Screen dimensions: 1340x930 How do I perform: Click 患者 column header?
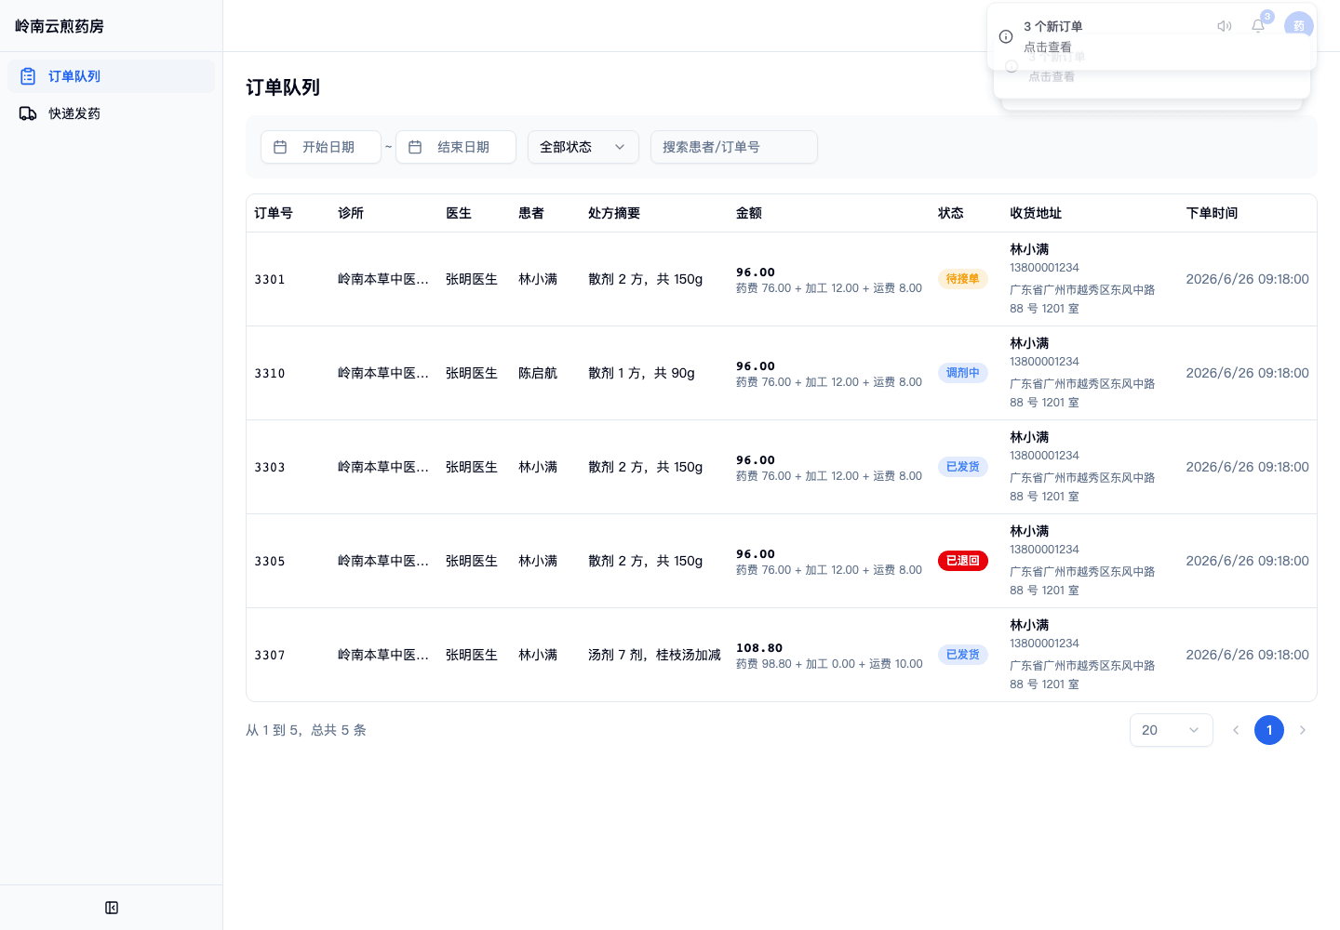pos(531,213)
